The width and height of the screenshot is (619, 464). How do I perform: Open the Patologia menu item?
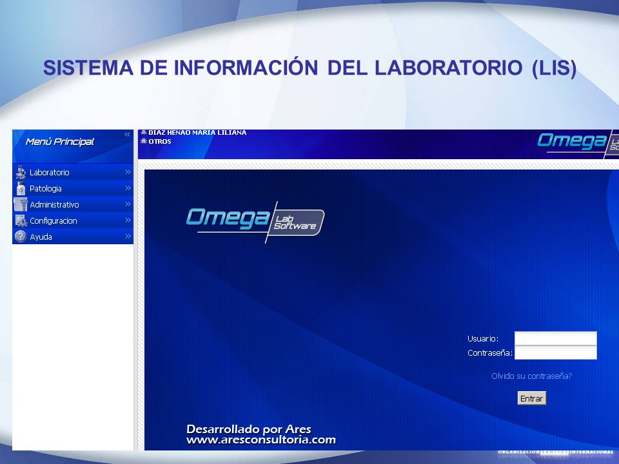pos(73,188)
